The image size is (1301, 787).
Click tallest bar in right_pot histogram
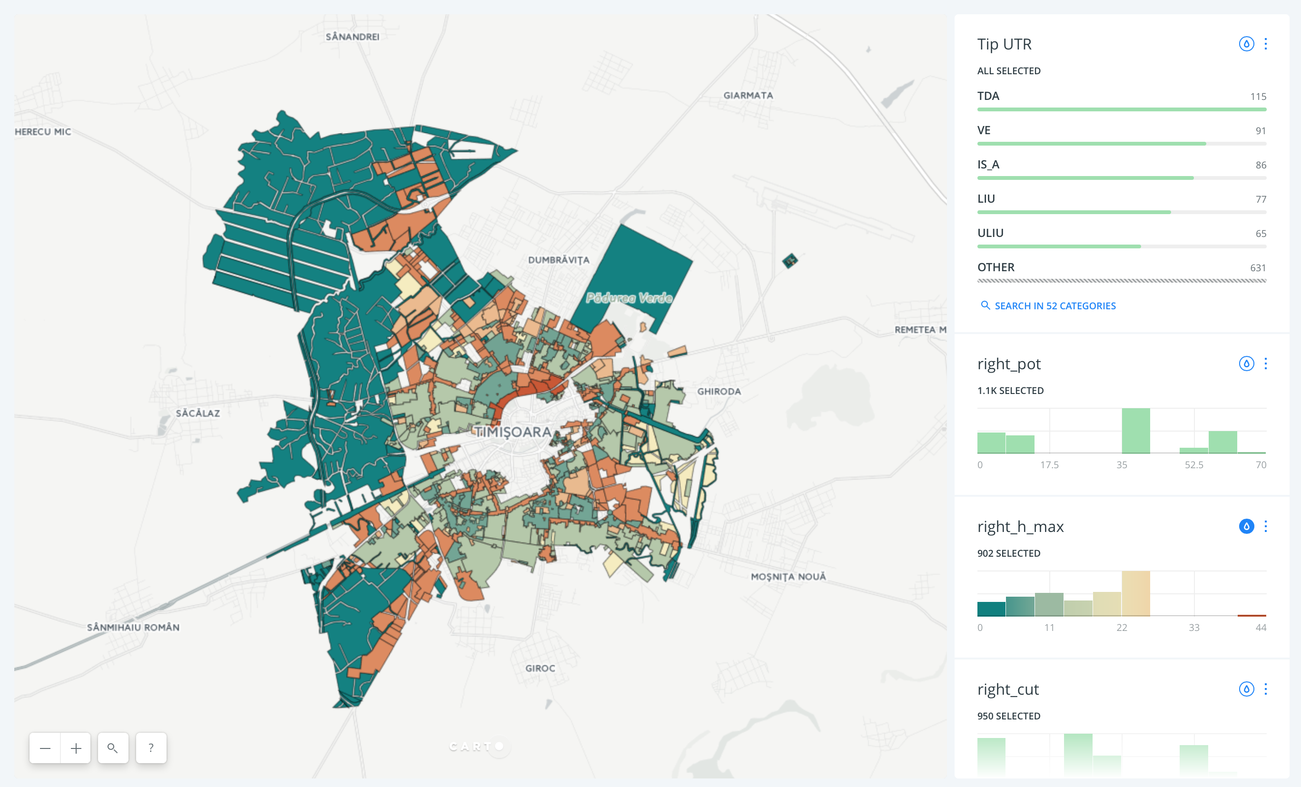pos(1136,431)
